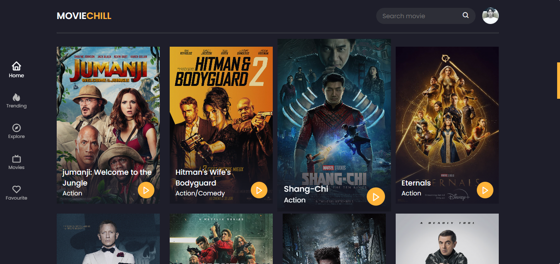This screenshot has width=560, height=264.
Task: Play the Eternals movie
Action: [485, 190]
